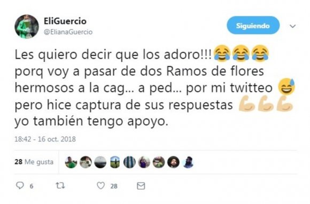Toggle the Siguiendo follow button

click(x=253, y=26)
